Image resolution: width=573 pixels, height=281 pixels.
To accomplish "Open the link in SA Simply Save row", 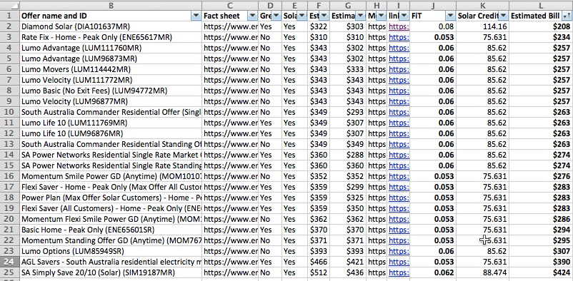I will coord(399,272).
